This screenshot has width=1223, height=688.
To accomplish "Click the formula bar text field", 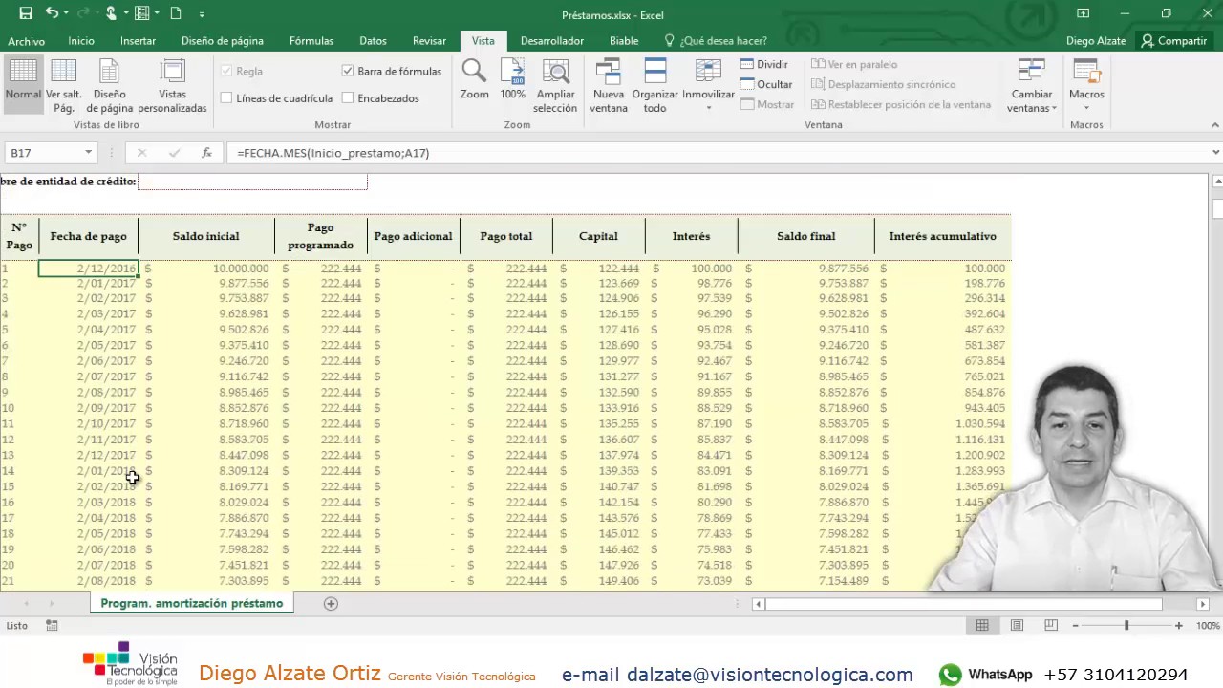I will coord(717,153).
